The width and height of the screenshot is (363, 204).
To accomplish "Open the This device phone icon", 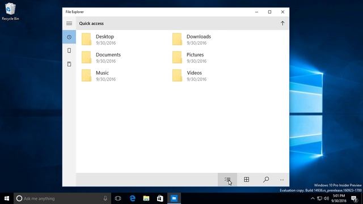I will 69,50.
